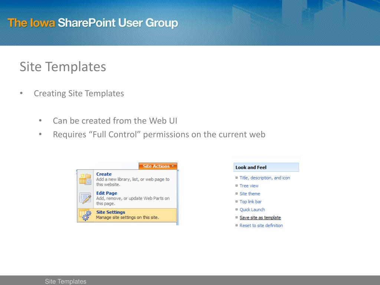The image size is (380, 285).
Task: Click the Creating Site Templates bullet
Action: point(79,93)
